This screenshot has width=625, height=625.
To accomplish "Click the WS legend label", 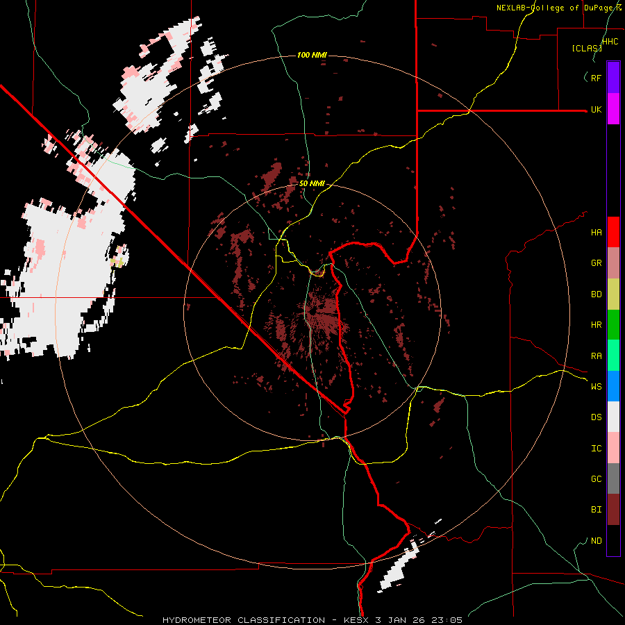I will 597,387.
